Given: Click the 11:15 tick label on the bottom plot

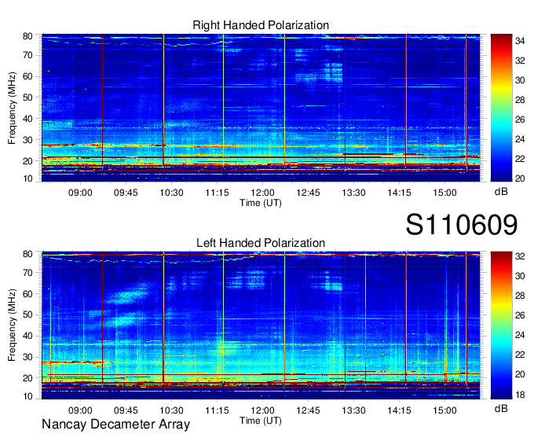Looking at the screenshot, I should click(x=217, y=410).
